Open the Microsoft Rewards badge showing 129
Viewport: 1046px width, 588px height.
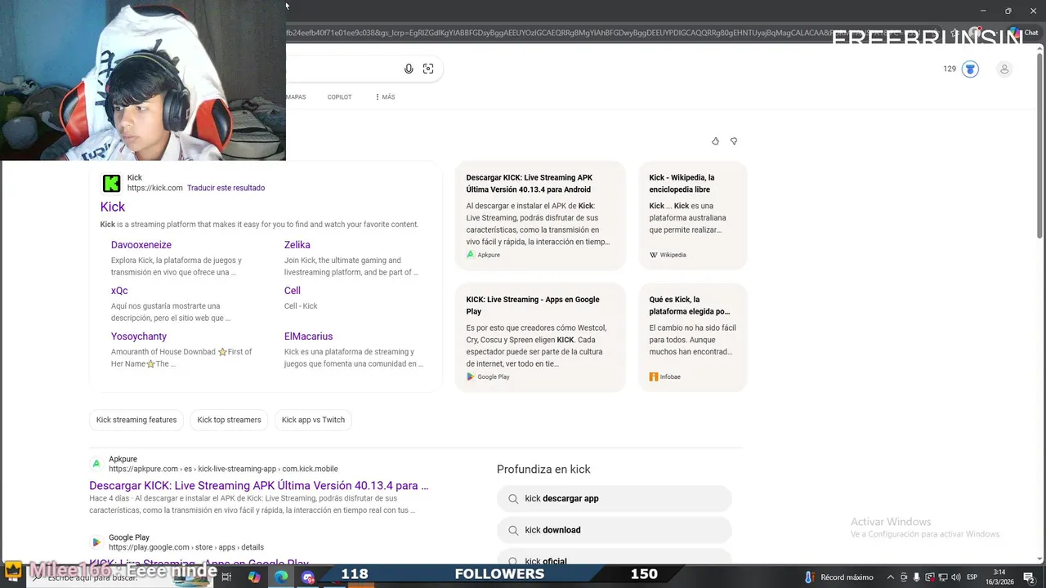click(x=961, y=69)
